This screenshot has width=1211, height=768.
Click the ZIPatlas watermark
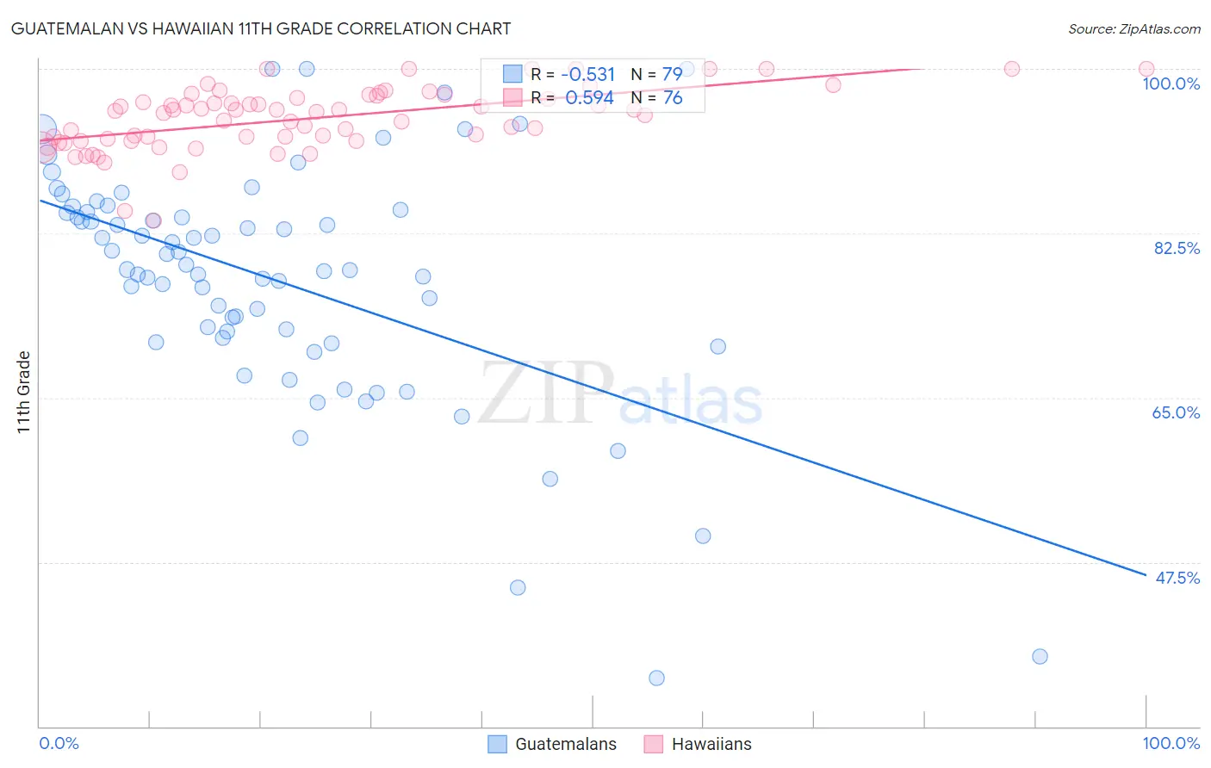621,394
